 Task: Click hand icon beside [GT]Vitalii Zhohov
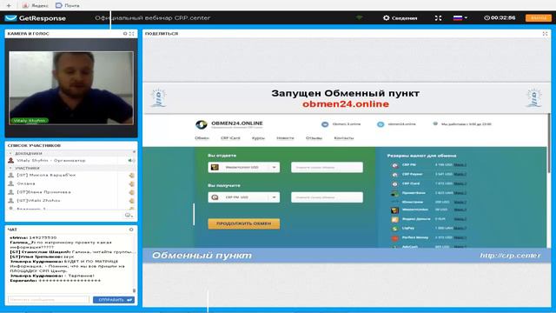coord(131,201)
